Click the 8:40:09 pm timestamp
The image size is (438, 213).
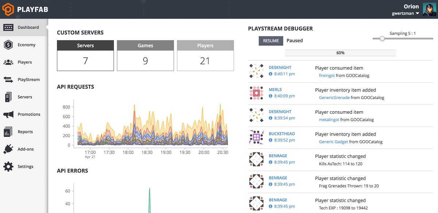point(284,96)
